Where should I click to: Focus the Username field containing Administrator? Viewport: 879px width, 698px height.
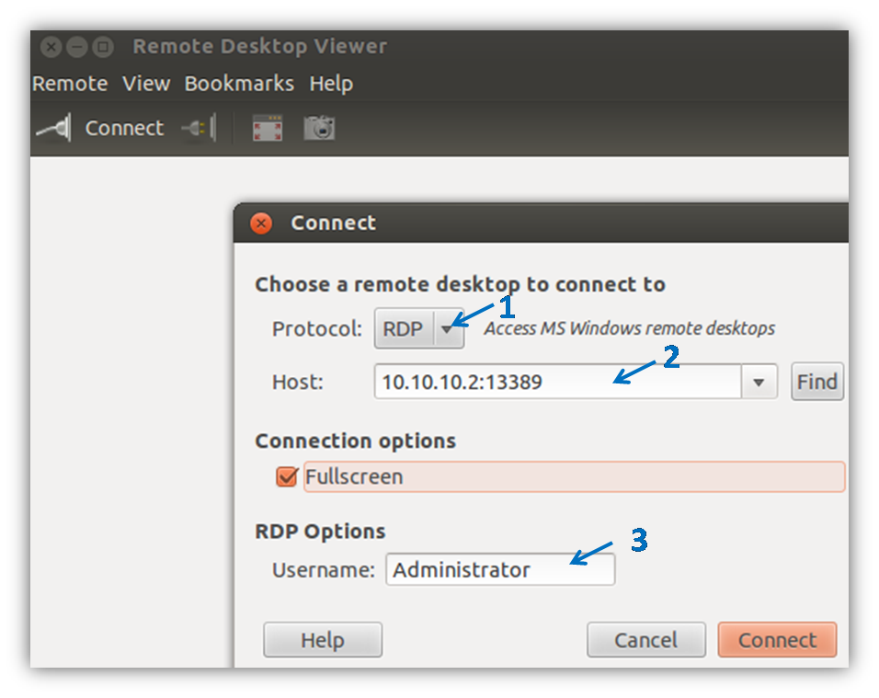pos(500,569)
